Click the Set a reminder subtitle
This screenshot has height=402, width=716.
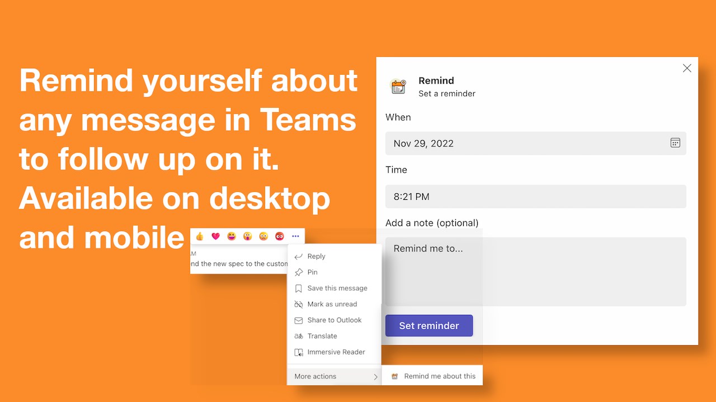point(447,94)
